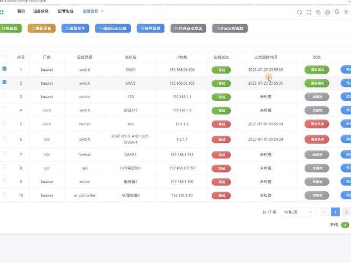Click the gray 开启定时巡检 button
The height and width of the screenshot is (263, 351).
point(230,28)
